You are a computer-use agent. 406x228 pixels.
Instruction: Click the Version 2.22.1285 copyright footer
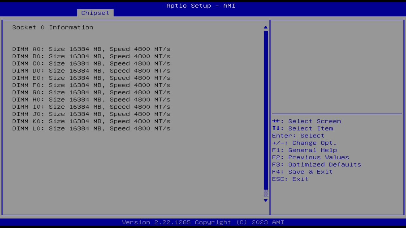[203, 222]
